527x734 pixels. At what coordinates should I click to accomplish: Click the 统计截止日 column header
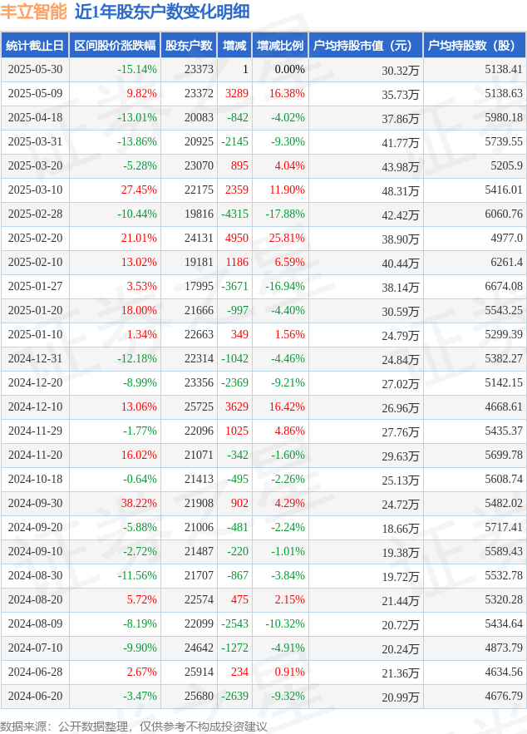[x=35, y=46]
